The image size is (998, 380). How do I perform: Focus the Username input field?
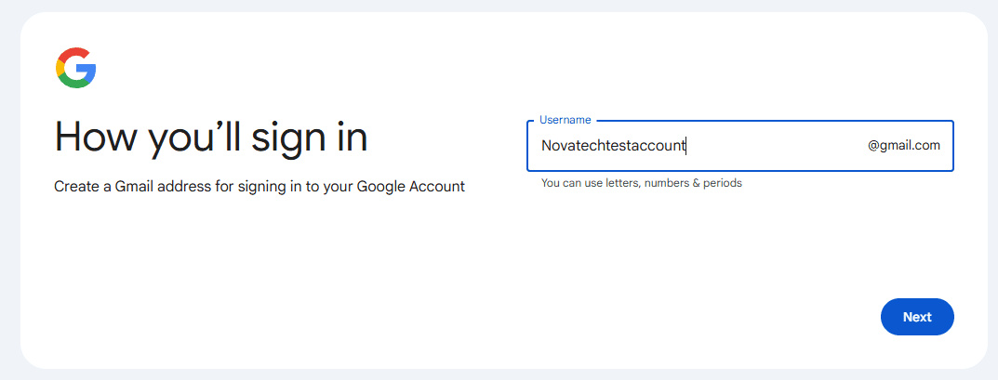coord(739,146)
